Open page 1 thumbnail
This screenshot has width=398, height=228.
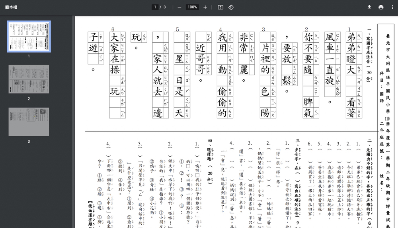pos(29,37)
